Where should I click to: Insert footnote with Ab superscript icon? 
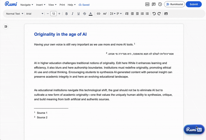(x=105, y=14)
